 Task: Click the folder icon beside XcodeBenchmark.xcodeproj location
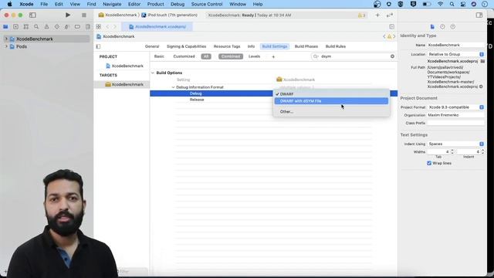pos(482,61)
